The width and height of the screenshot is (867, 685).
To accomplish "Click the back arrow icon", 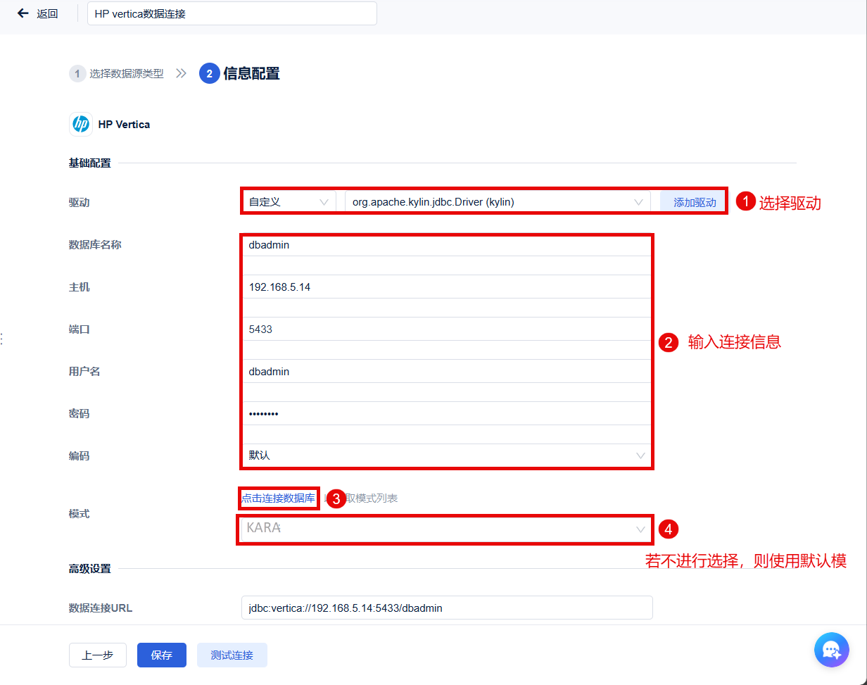I will pos(23,13).
